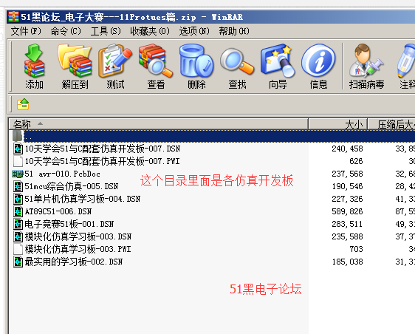Click the View (查看) toolbar icon

coord(156,61)
